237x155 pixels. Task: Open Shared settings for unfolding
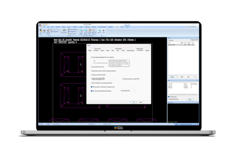point(86,32)
